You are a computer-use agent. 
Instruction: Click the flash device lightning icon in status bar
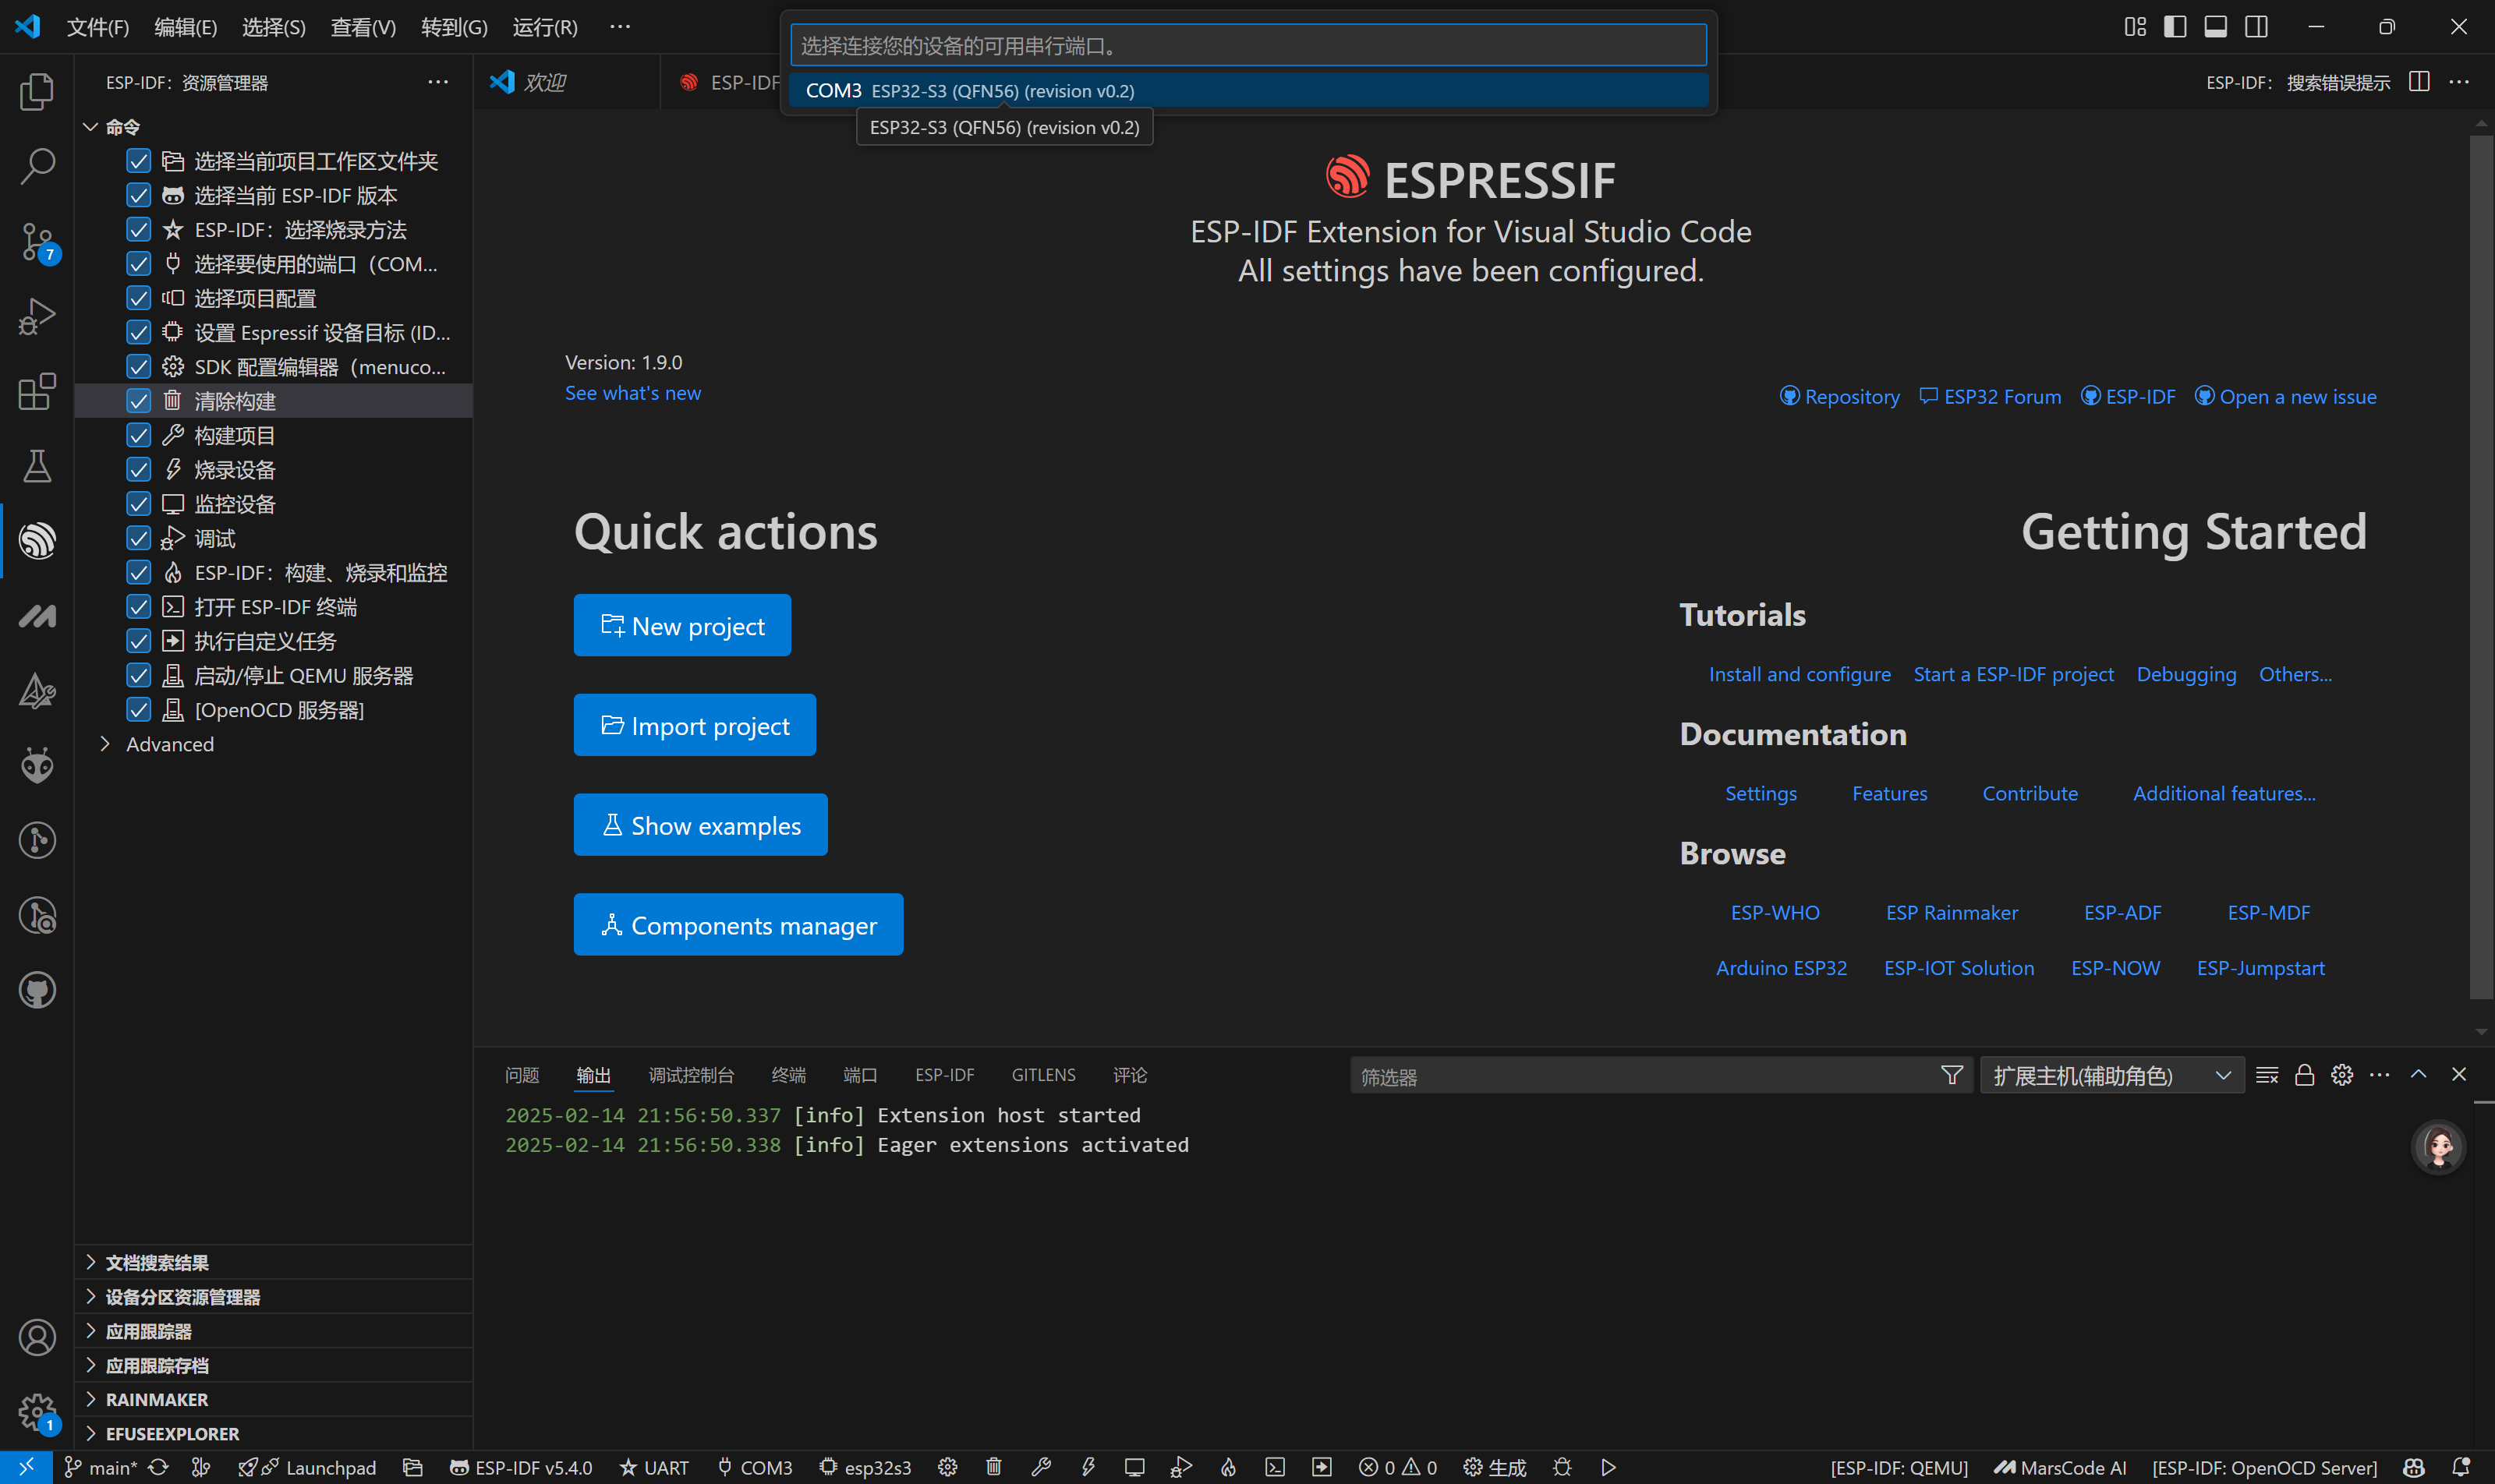(x=1088, y=1467)
